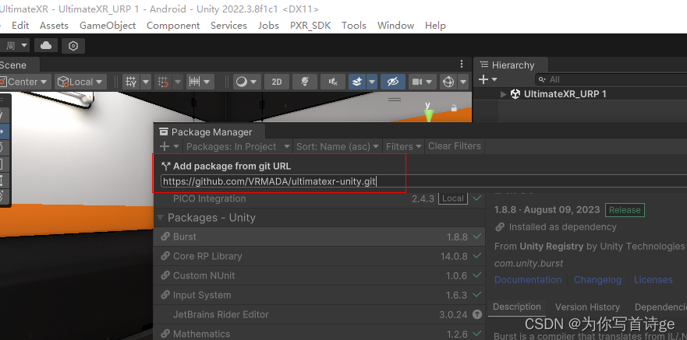Viewport: 687px width, 340px height.
Task: Open Packages: In Project dropdown
Action: coord(238,146)
